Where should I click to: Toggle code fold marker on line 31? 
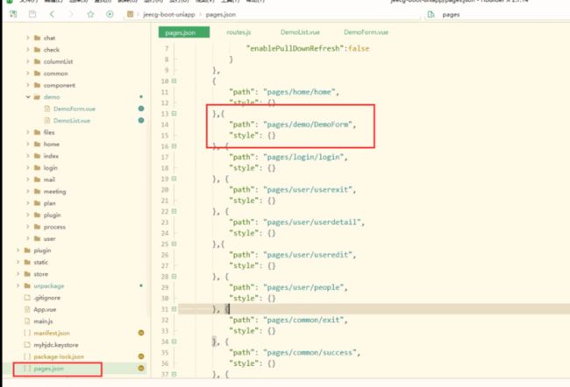(175, 309)
